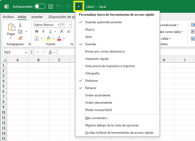The height and width of the screenshot is (141, 195).
Task: Open the fill color dropdown arrow
Action: tap(53, 38)
